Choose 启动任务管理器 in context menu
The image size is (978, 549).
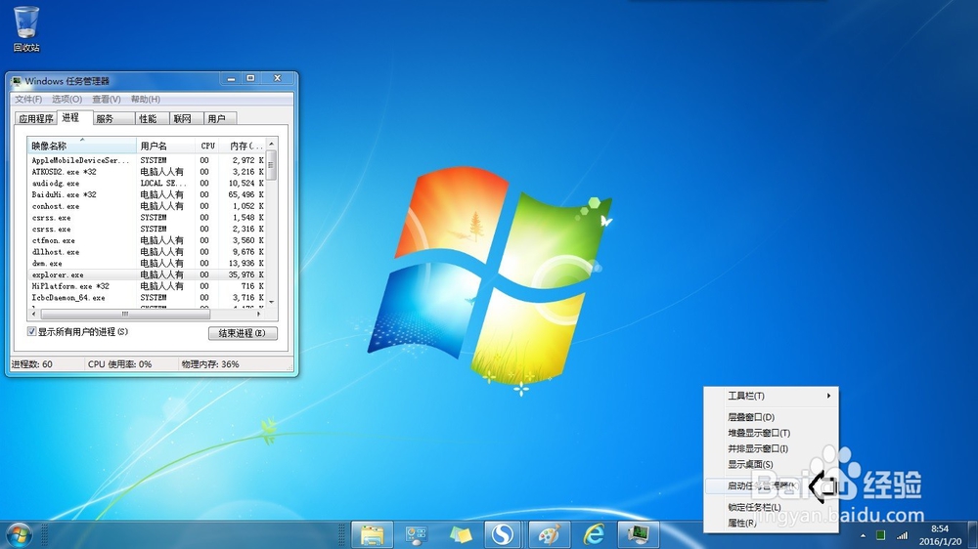[771, 486]
